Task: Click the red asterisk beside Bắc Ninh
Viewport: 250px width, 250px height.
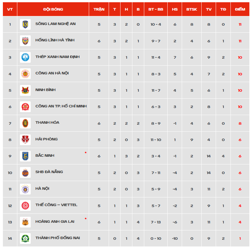Action: click(x=86, y=153)
